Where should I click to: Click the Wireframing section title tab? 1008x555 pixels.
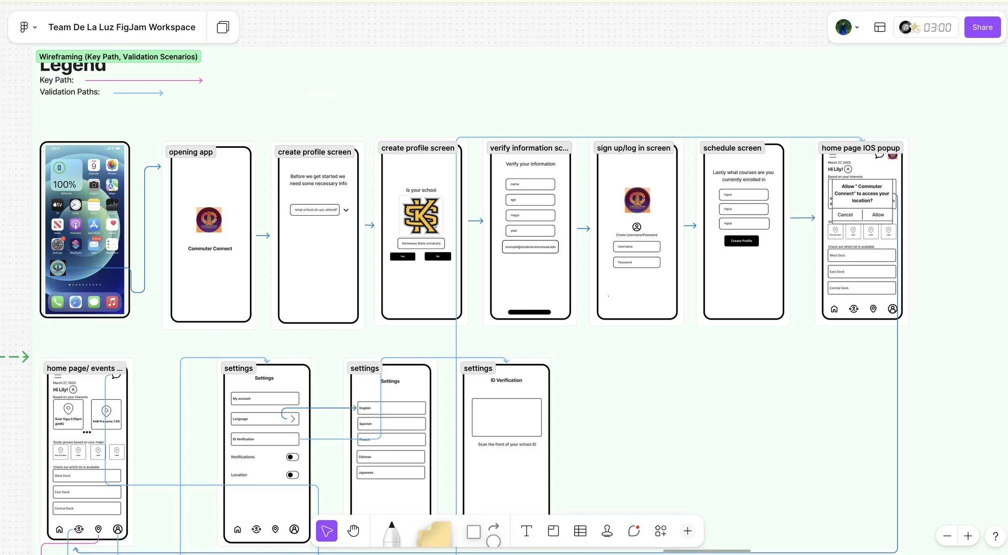pyautogui.click(x=118, y=56)
